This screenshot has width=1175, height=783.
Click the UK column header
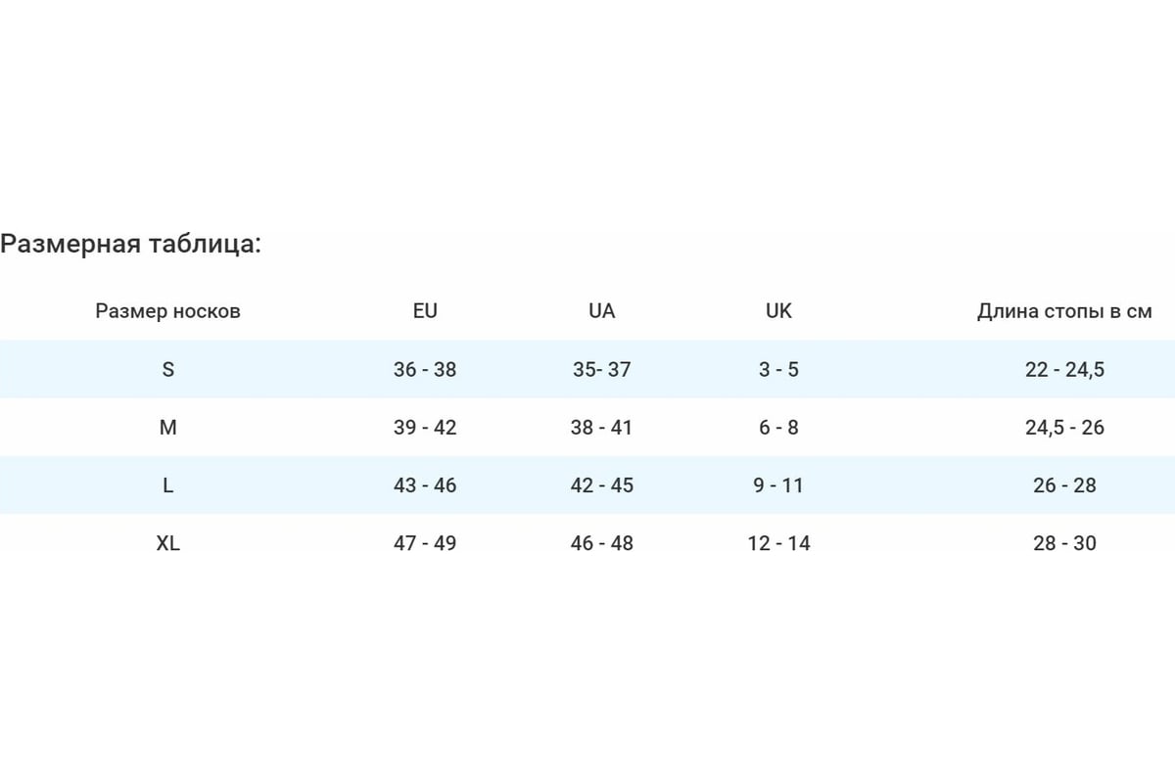point(778,311)
